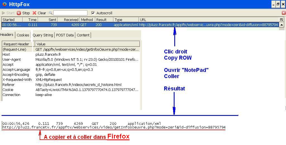Select the Content tab
The height and width of the screenshot is (145, 286).
[x=83, y=35]
